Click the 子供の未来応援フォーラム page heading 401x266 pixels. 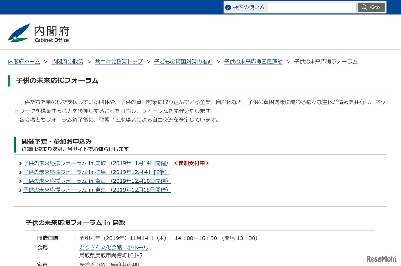(57, 81)
